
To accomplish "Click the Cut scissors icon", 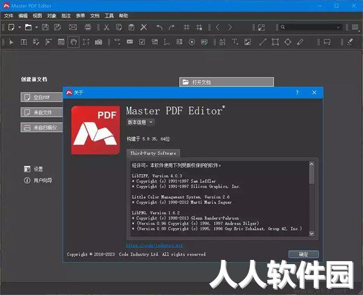I will pos(106,27).
